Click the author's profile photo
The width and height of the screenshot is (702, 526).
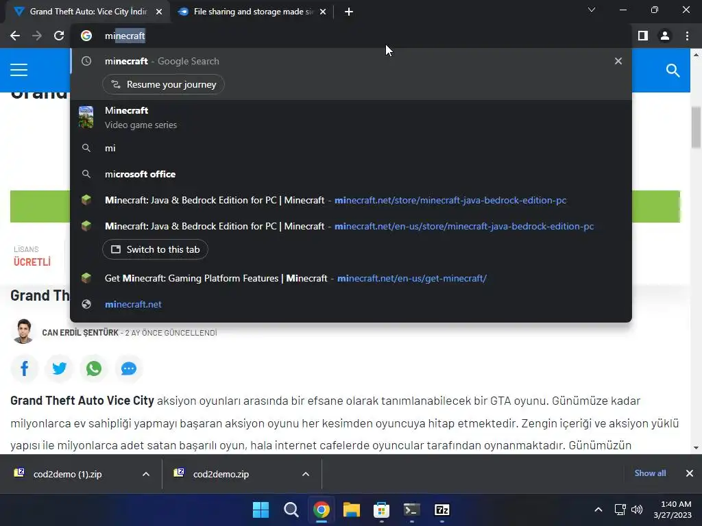pos(24,331)
